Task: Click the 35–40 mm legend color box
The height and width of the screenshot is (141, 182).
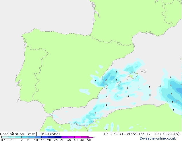Action: [71, 137]
